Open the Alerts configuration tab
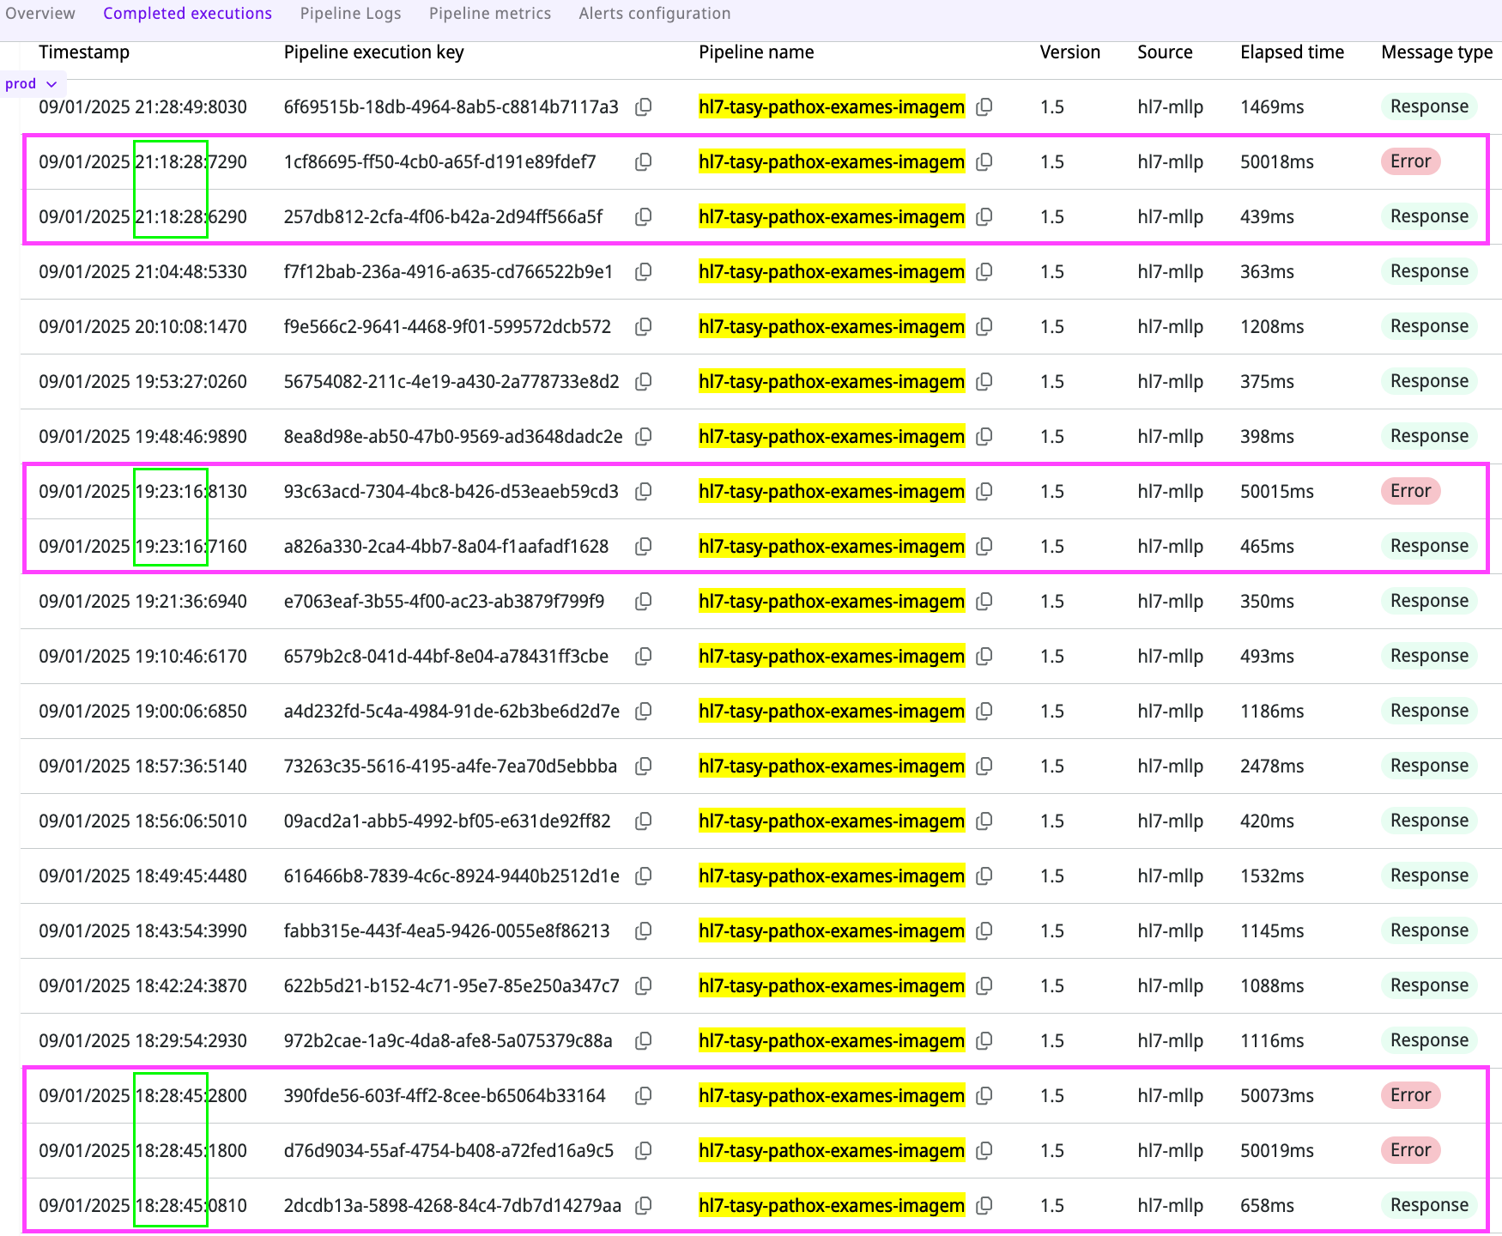The height and width of the screenshot is (1236, 1502). pos(655,14)
